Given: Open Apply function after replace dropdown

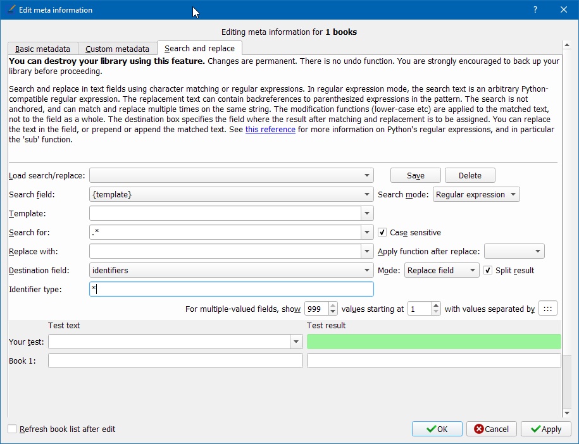Looking at the screenshot, I should coord(514,252).
